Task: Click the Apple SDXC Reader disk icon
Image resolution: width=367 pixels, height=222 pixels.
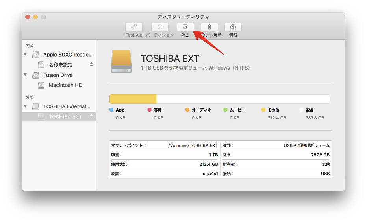Action: click(x=35, y=55)
